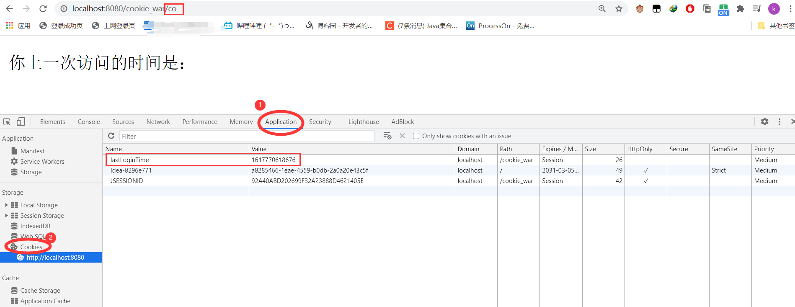Select the JSESSIONID cookie row
The width and height of the screenshot is (795, 307).
tap(449, 181)
